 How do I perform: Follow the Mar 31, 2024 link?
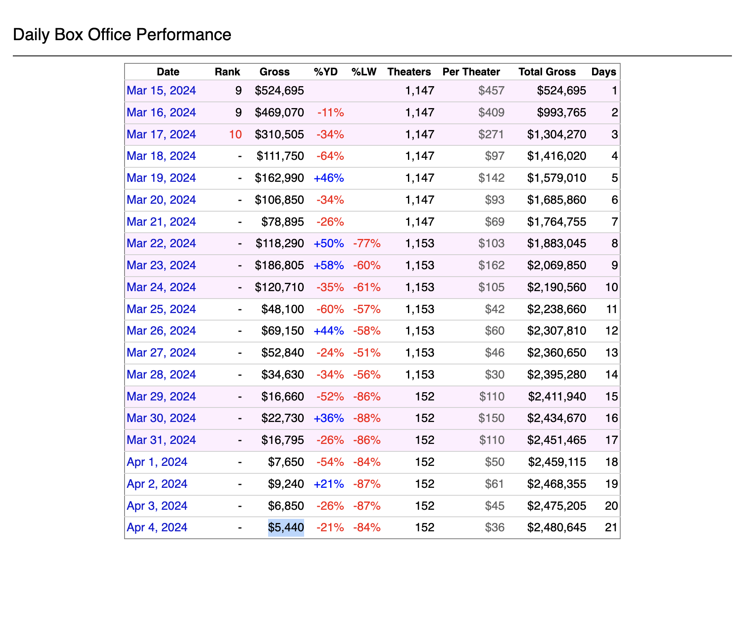161,440
